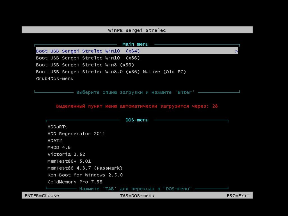The width and height of the screenshot is (288, 216).
Task: Click the 'Выберите опцию загрузки' hint line
Action: click(135, 93)
